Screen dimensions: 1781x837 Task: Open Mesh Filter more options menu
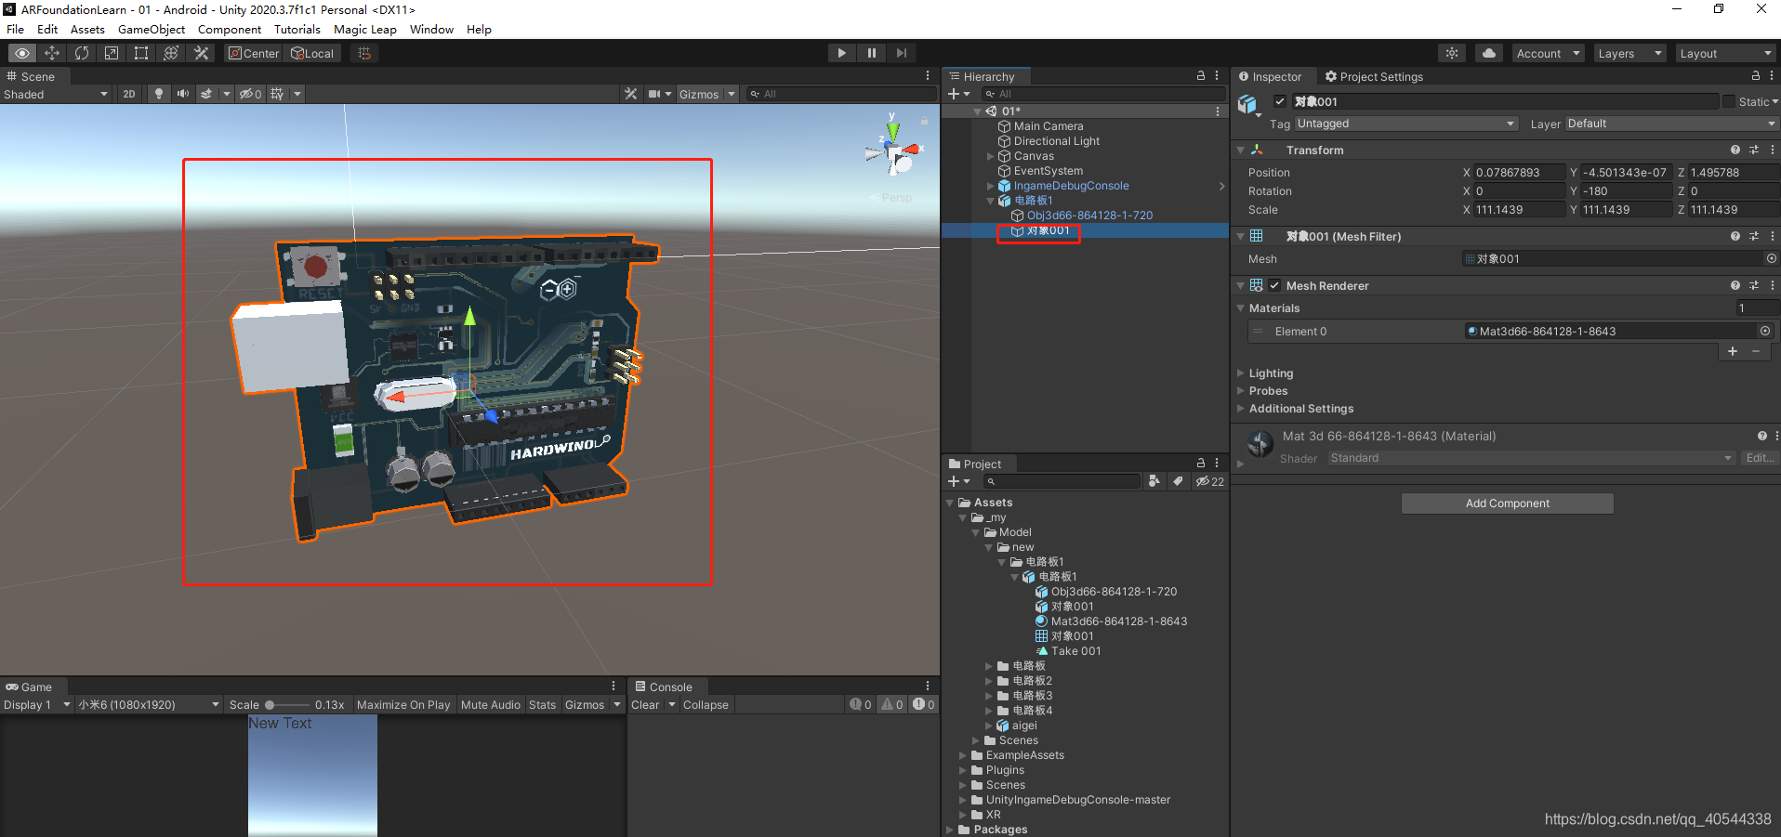1773,236
